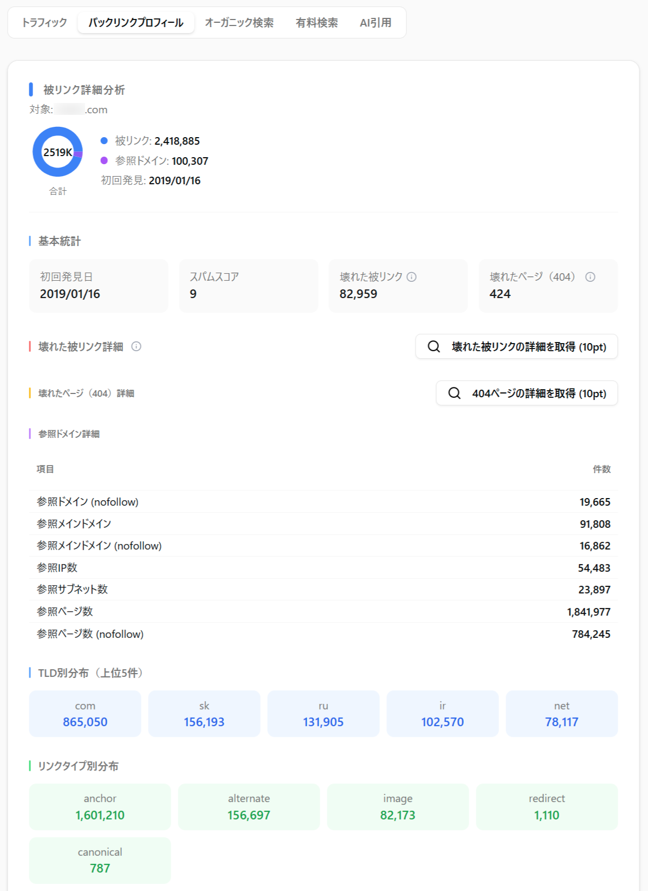The height and width of the screenshot is (891, 648).
Task: Go to the AI引用 tab
Action: (375, 23)
